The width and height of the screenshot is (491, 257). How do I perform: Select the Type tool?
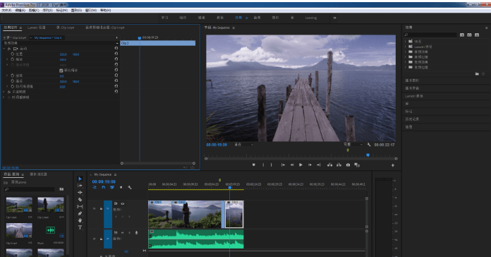pos(80,227)
